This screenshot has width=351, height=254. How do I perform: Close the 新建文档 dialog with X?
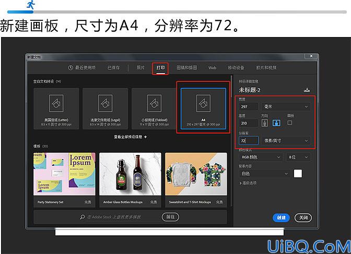coord(311,56)
